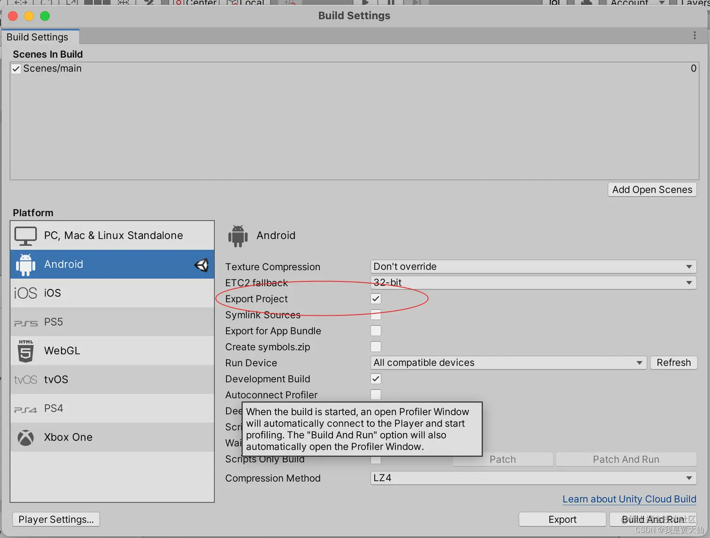
Task: Select the WebGL platform row
Action: pos(112,351)
